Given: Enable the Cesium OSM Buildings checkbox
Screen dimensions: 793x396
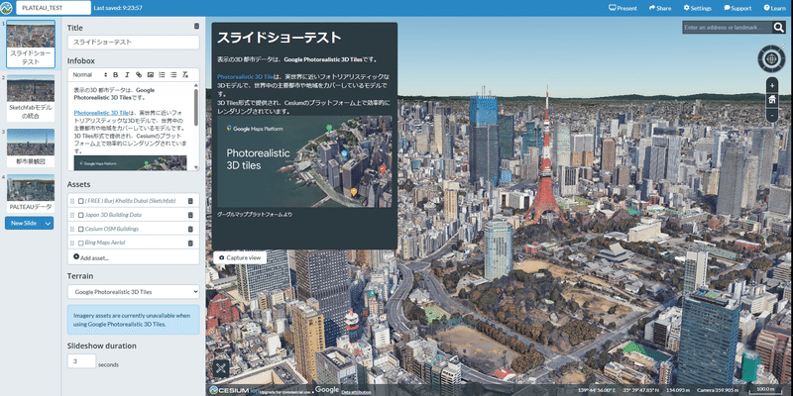Looking at the screenshot, I should [81, 229].
